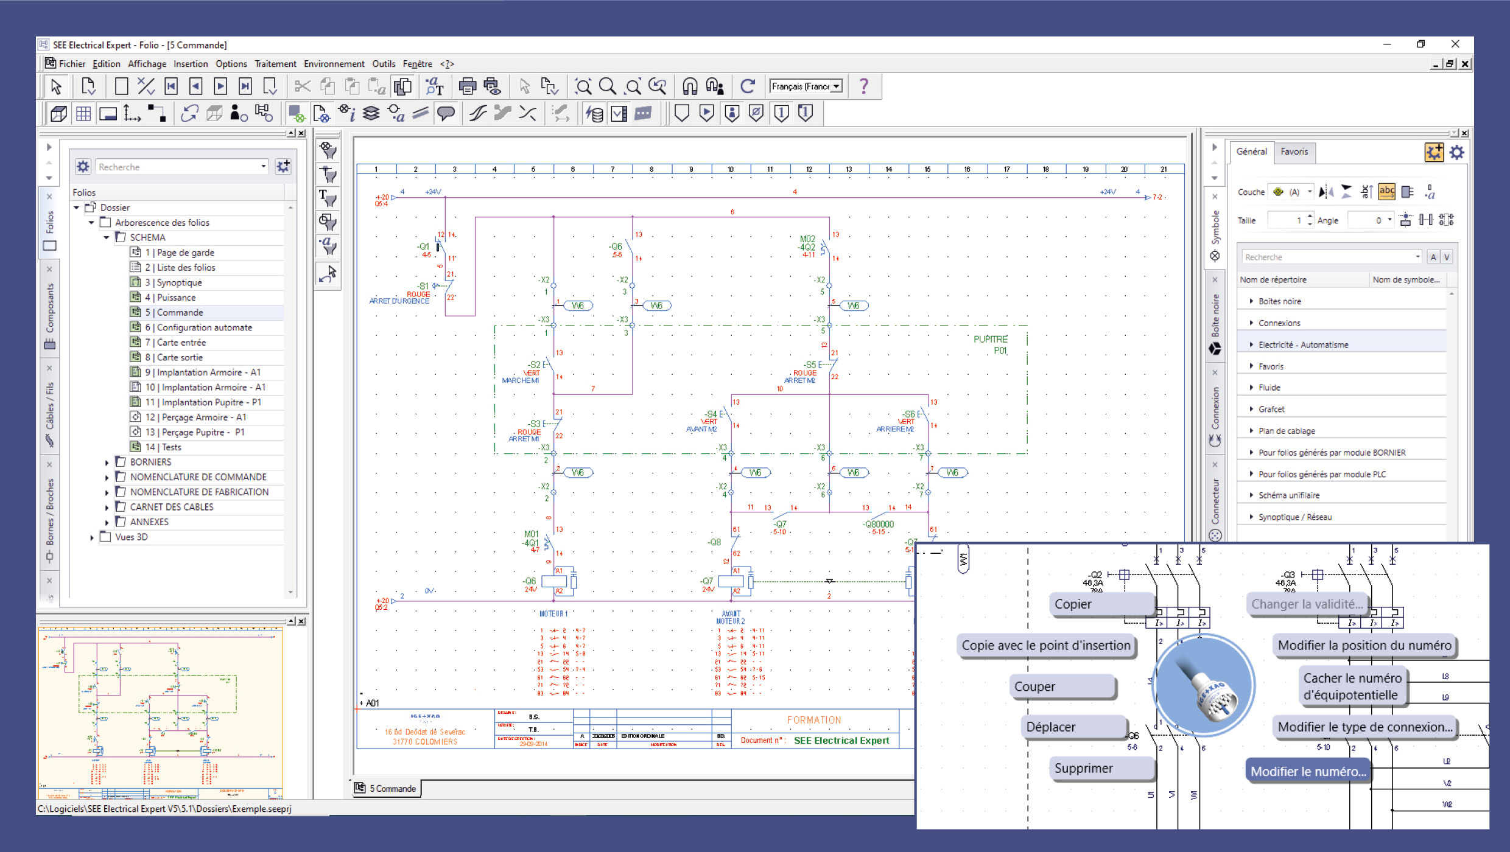1510x852 pixels.
Task: Click Déplacer in radial menu
Action: [1075, 727]
